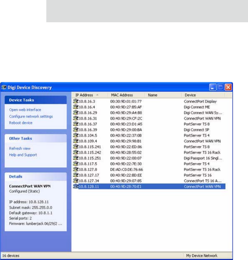Select MAC address 00:40:9D:22:ED:86
Image resolution: width=248 pixels, height=260 pixels.
[126, 147]
